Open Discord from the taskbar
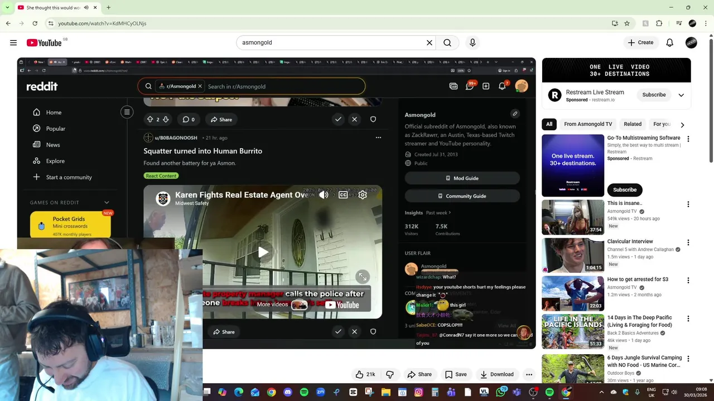Image resolution: width=714 pixels, height=401 pixels. click(288, 393)
